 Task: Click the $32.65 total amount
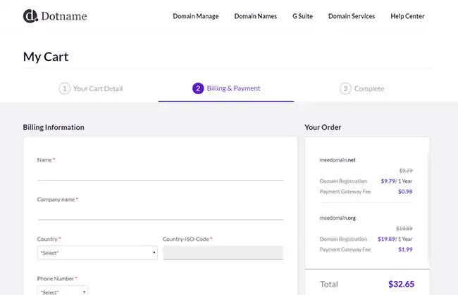[400, 284]
